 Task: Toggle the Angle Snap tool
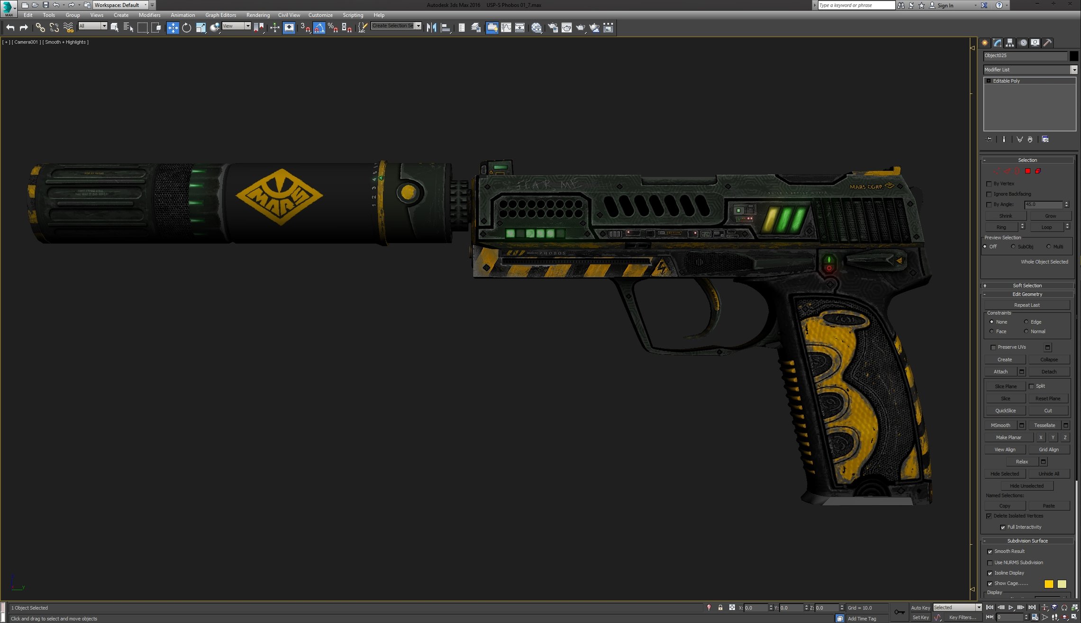click(319, 27)
